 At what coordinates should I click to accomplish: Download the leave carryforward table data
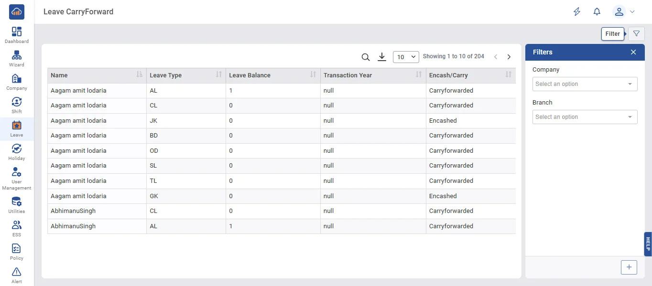point(381,57)
